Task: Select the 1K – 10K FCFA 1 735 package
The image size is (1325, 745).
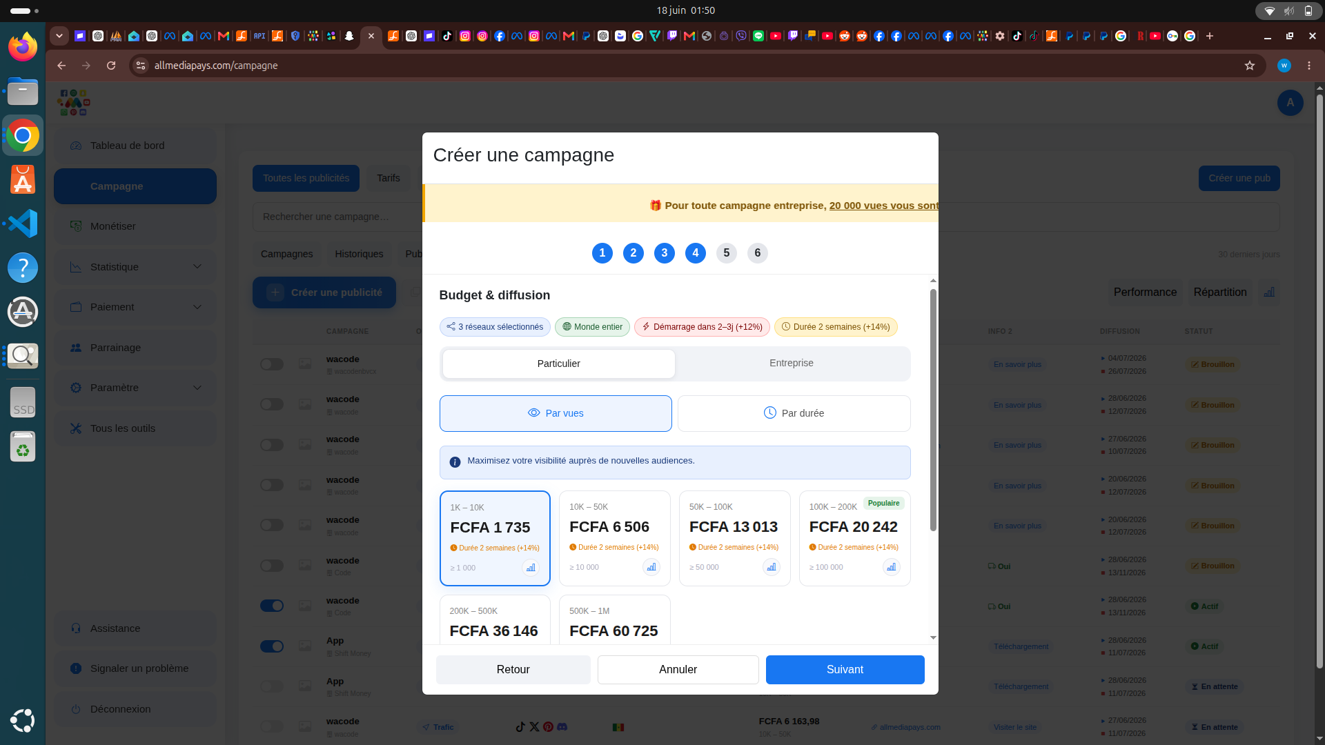Action: click(x=495, y=538)
